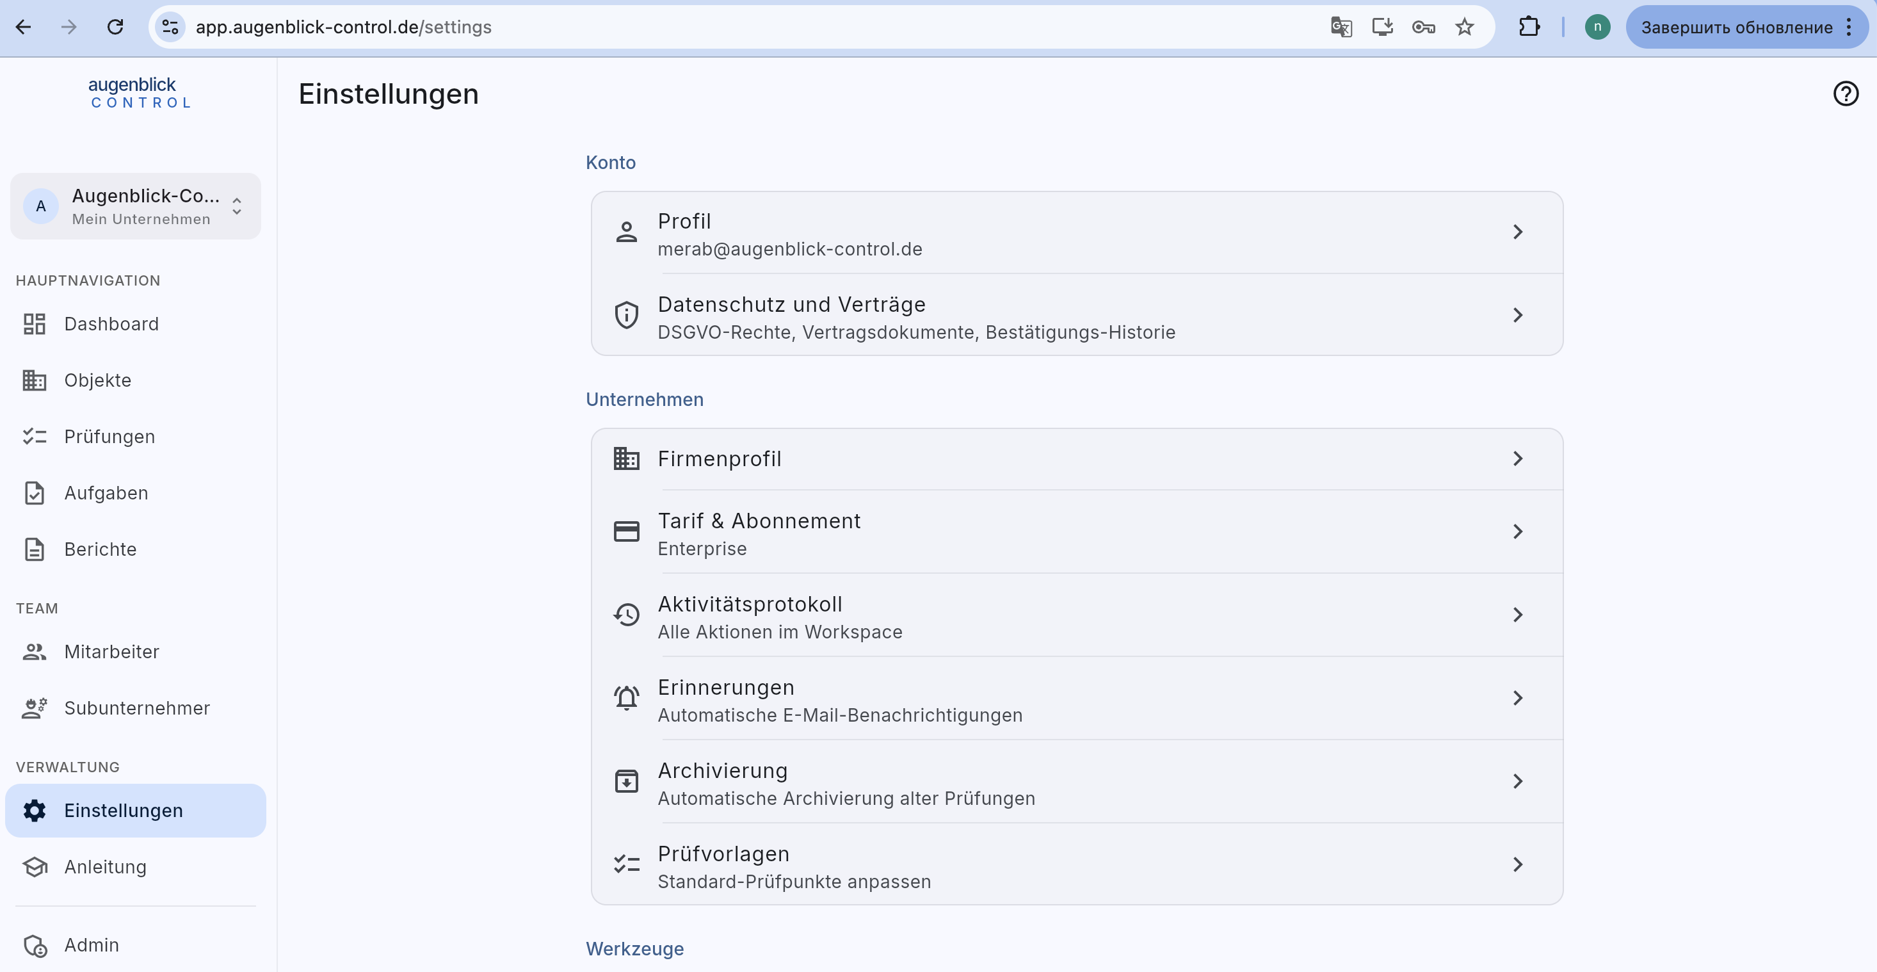Click the site information icon in address bar
The height and width of the screenshot is (972, 1877).
point(170,27)
